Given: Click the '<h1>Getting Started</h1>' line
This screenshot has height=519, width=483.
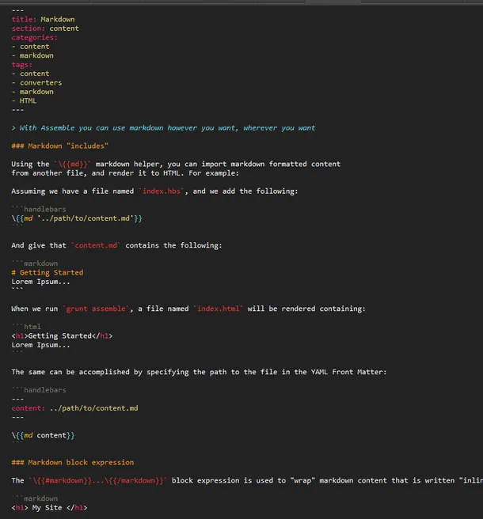Looking at the screenshot, I should 63,336.
